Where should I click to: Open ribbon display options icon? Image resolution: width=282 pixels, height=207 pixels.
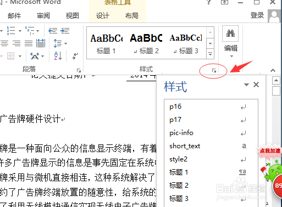tap(224, 2)
